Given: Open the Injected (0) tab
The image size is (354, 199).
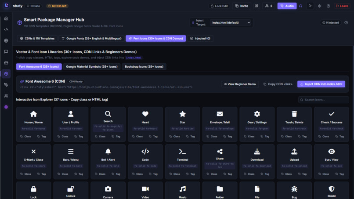Looking at the screenshot, I should pyautogui.click(x=200, y=38).
